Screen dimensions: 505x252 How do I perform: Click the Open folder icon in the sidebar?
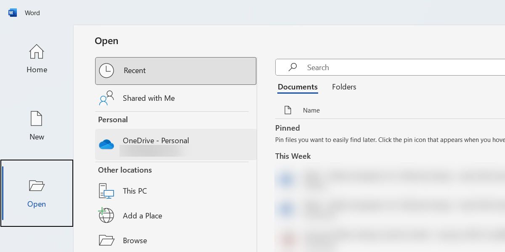37,185
